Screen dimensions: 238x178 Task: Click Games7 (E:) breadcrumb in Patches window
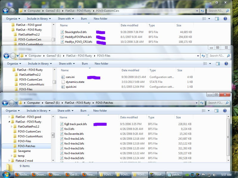tap(52, 103)
